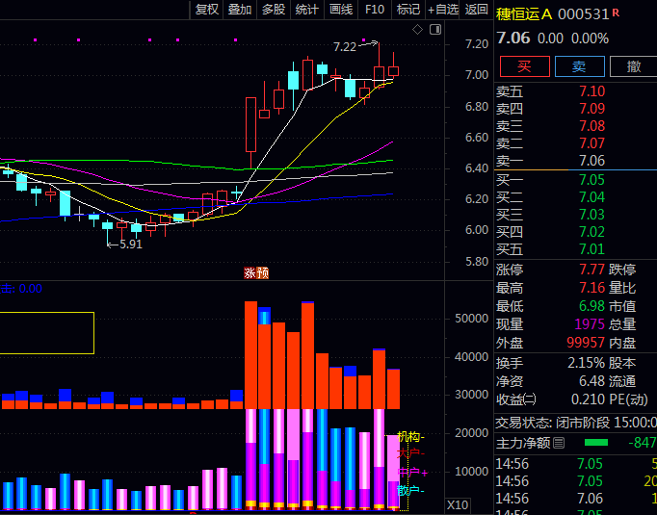
Task: Click the X10 scale indicator
Action: pyautogui.click(x=458, y=504)
